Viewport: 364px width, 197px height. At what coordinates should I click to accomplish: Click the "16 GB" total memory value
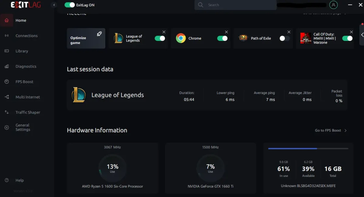pos(333,169)
